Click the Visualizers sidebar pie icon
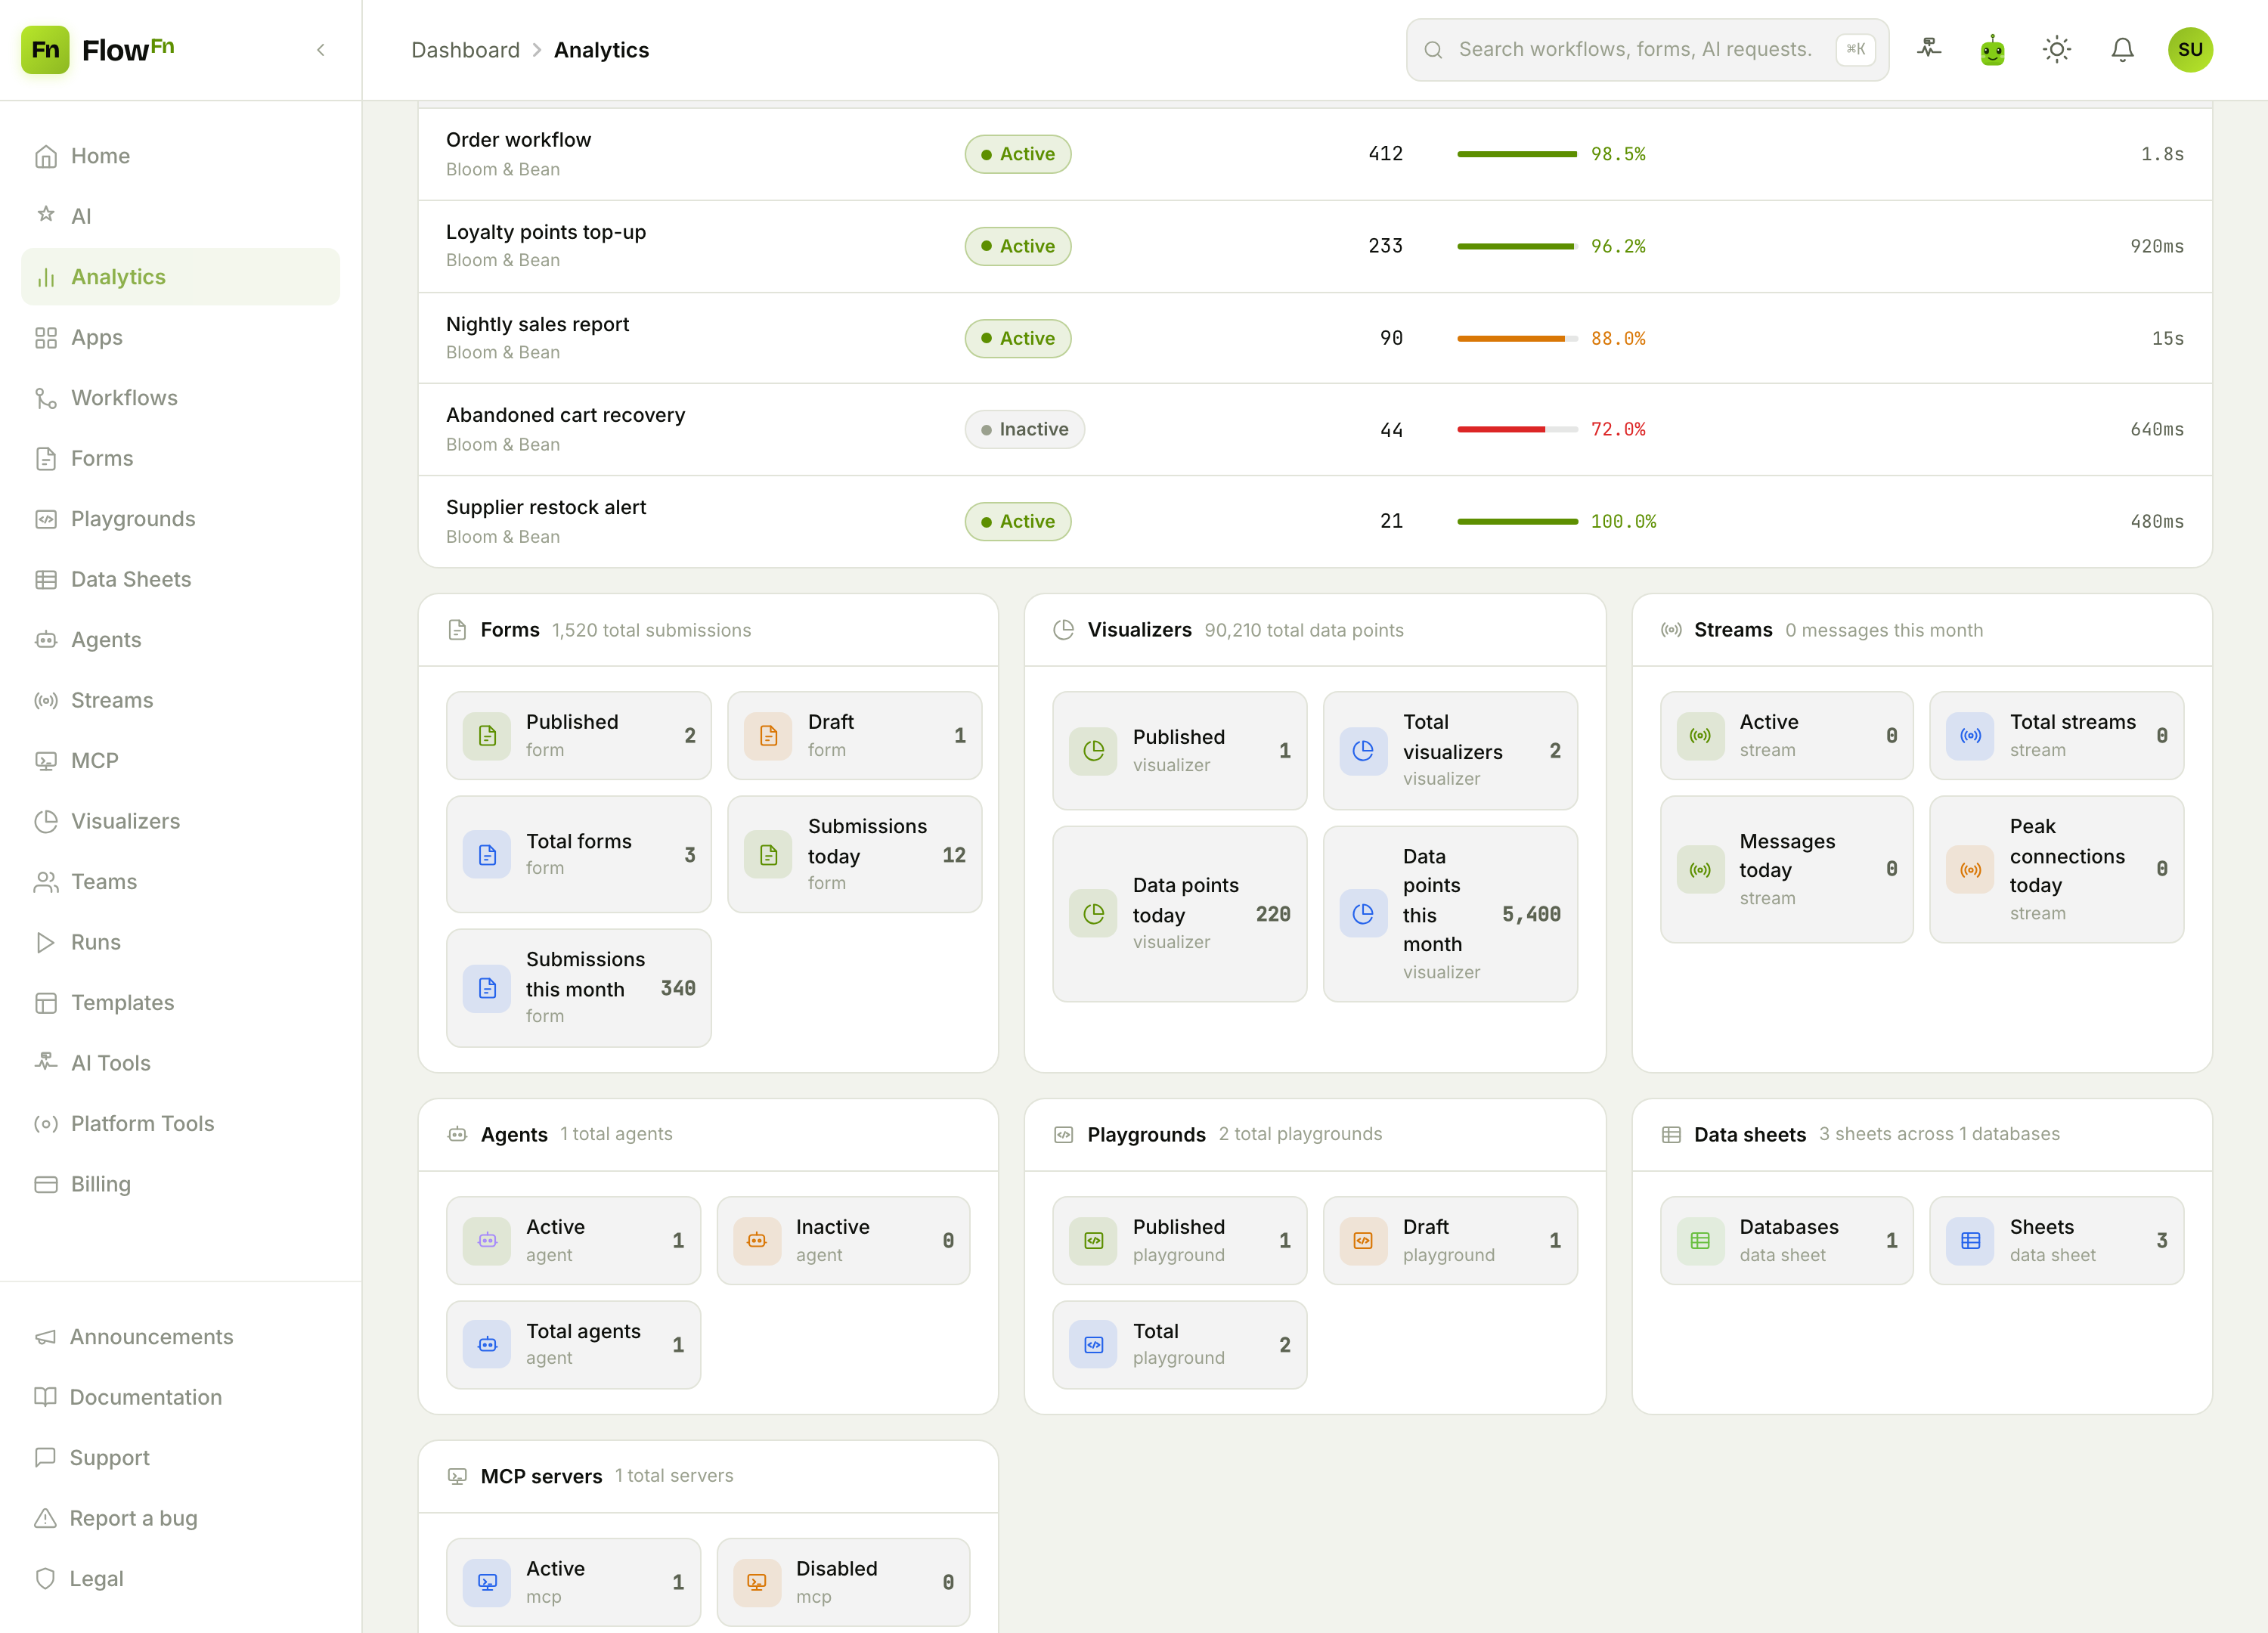This screenshot has width=2268, height=1633. 46,821
